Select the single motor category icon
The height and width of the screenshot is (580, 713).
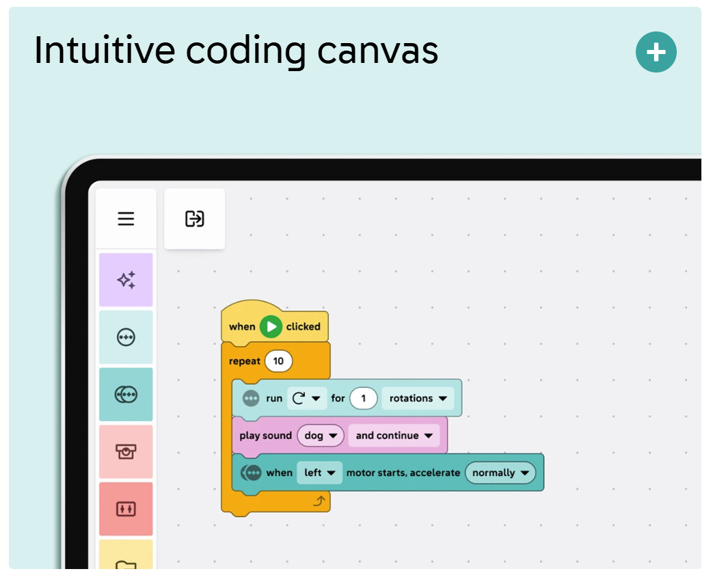pyautogui.click(x=126, y=337)
